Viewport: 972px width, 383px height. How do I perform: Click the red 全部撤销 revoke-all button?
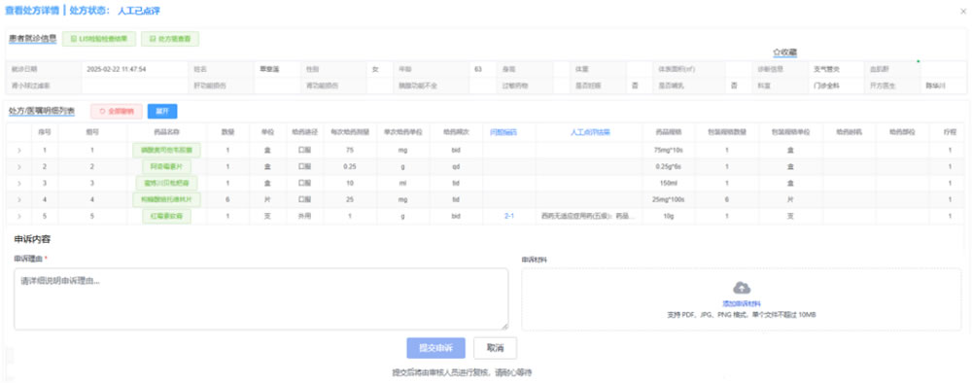tap(117, 112)
